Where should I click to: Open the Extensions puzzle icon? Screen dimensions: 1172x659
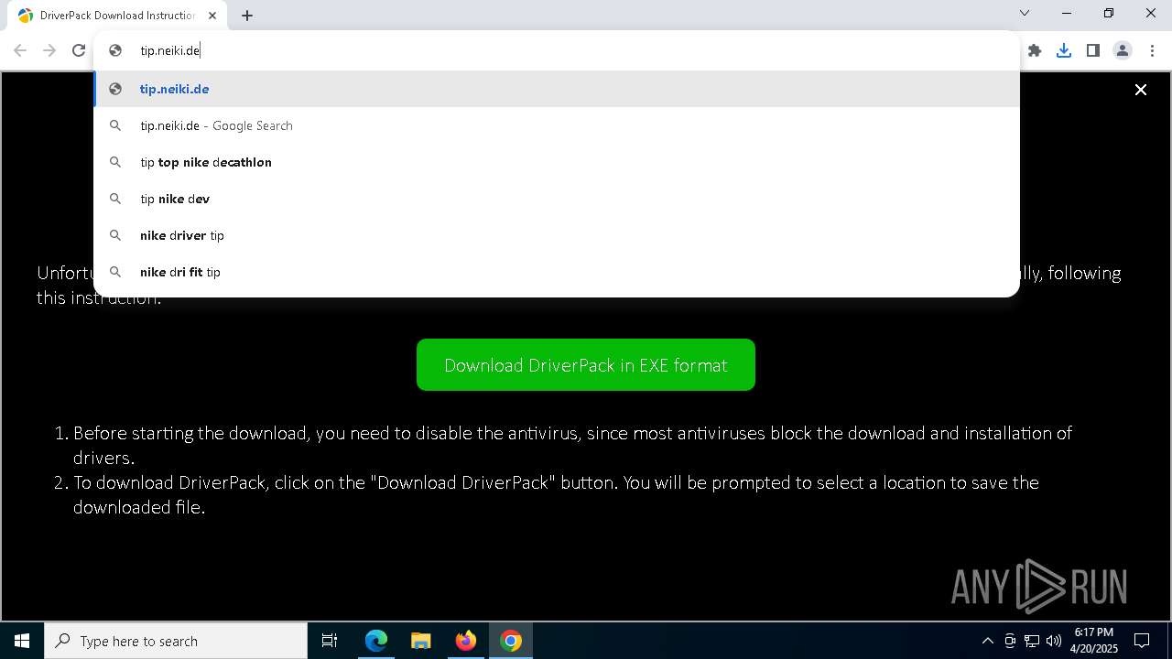coord(1035,50)
